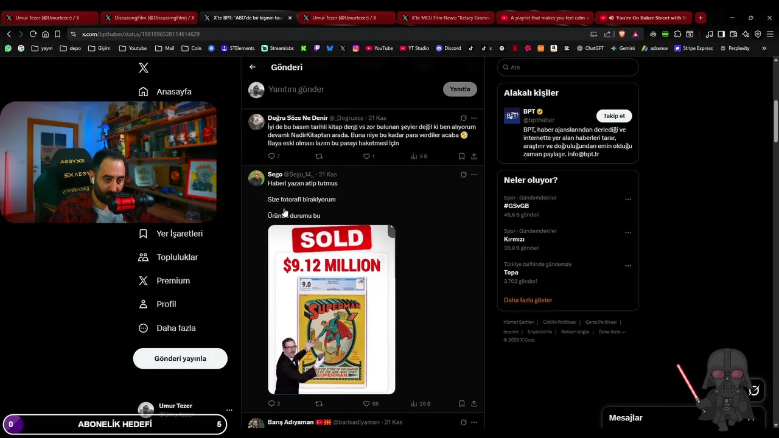This screenshot has height=438, width=779.
Task: Open a new browser tab
Action: tap(700, 18)
